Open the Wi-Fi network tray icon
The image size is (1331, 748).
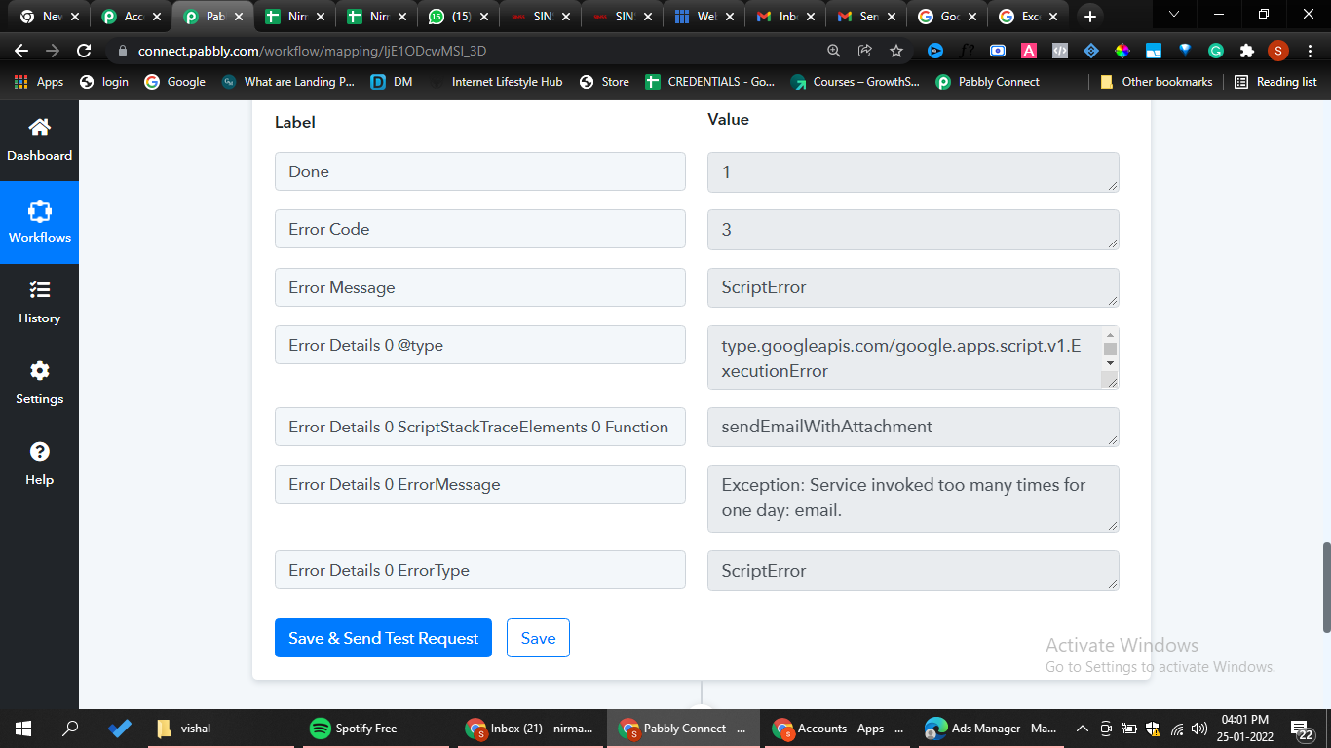click(1177, 729)
